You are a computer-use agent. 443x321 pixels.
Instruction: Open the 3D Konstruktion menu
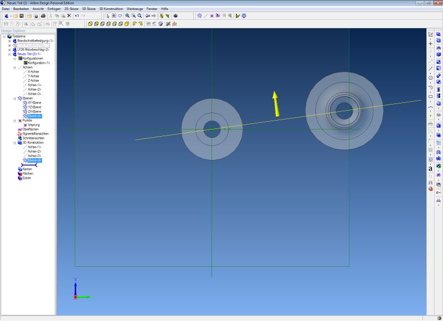point(111,9)
